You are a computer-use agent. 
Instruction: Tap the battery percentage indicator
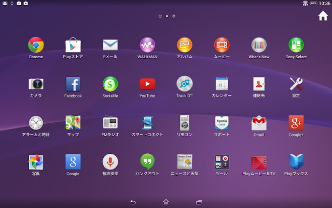click(313, 3)
